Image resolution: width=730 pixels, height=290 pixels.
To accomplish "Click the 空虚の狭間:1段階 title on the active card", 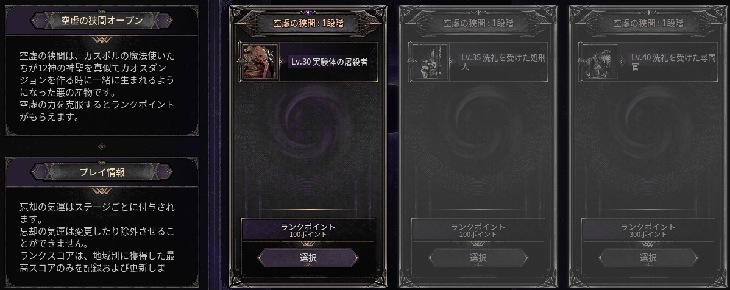I will click(308, 23).
